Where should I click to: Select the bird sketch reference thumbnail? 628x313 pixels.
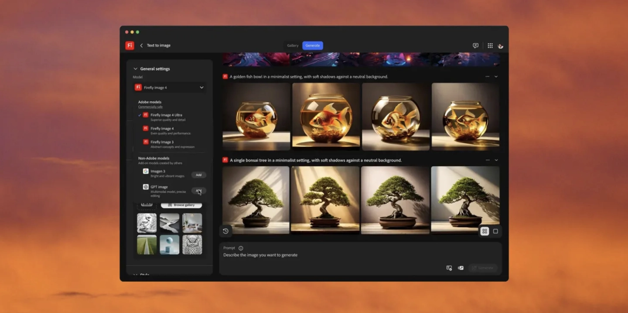(x=147, y=223)
